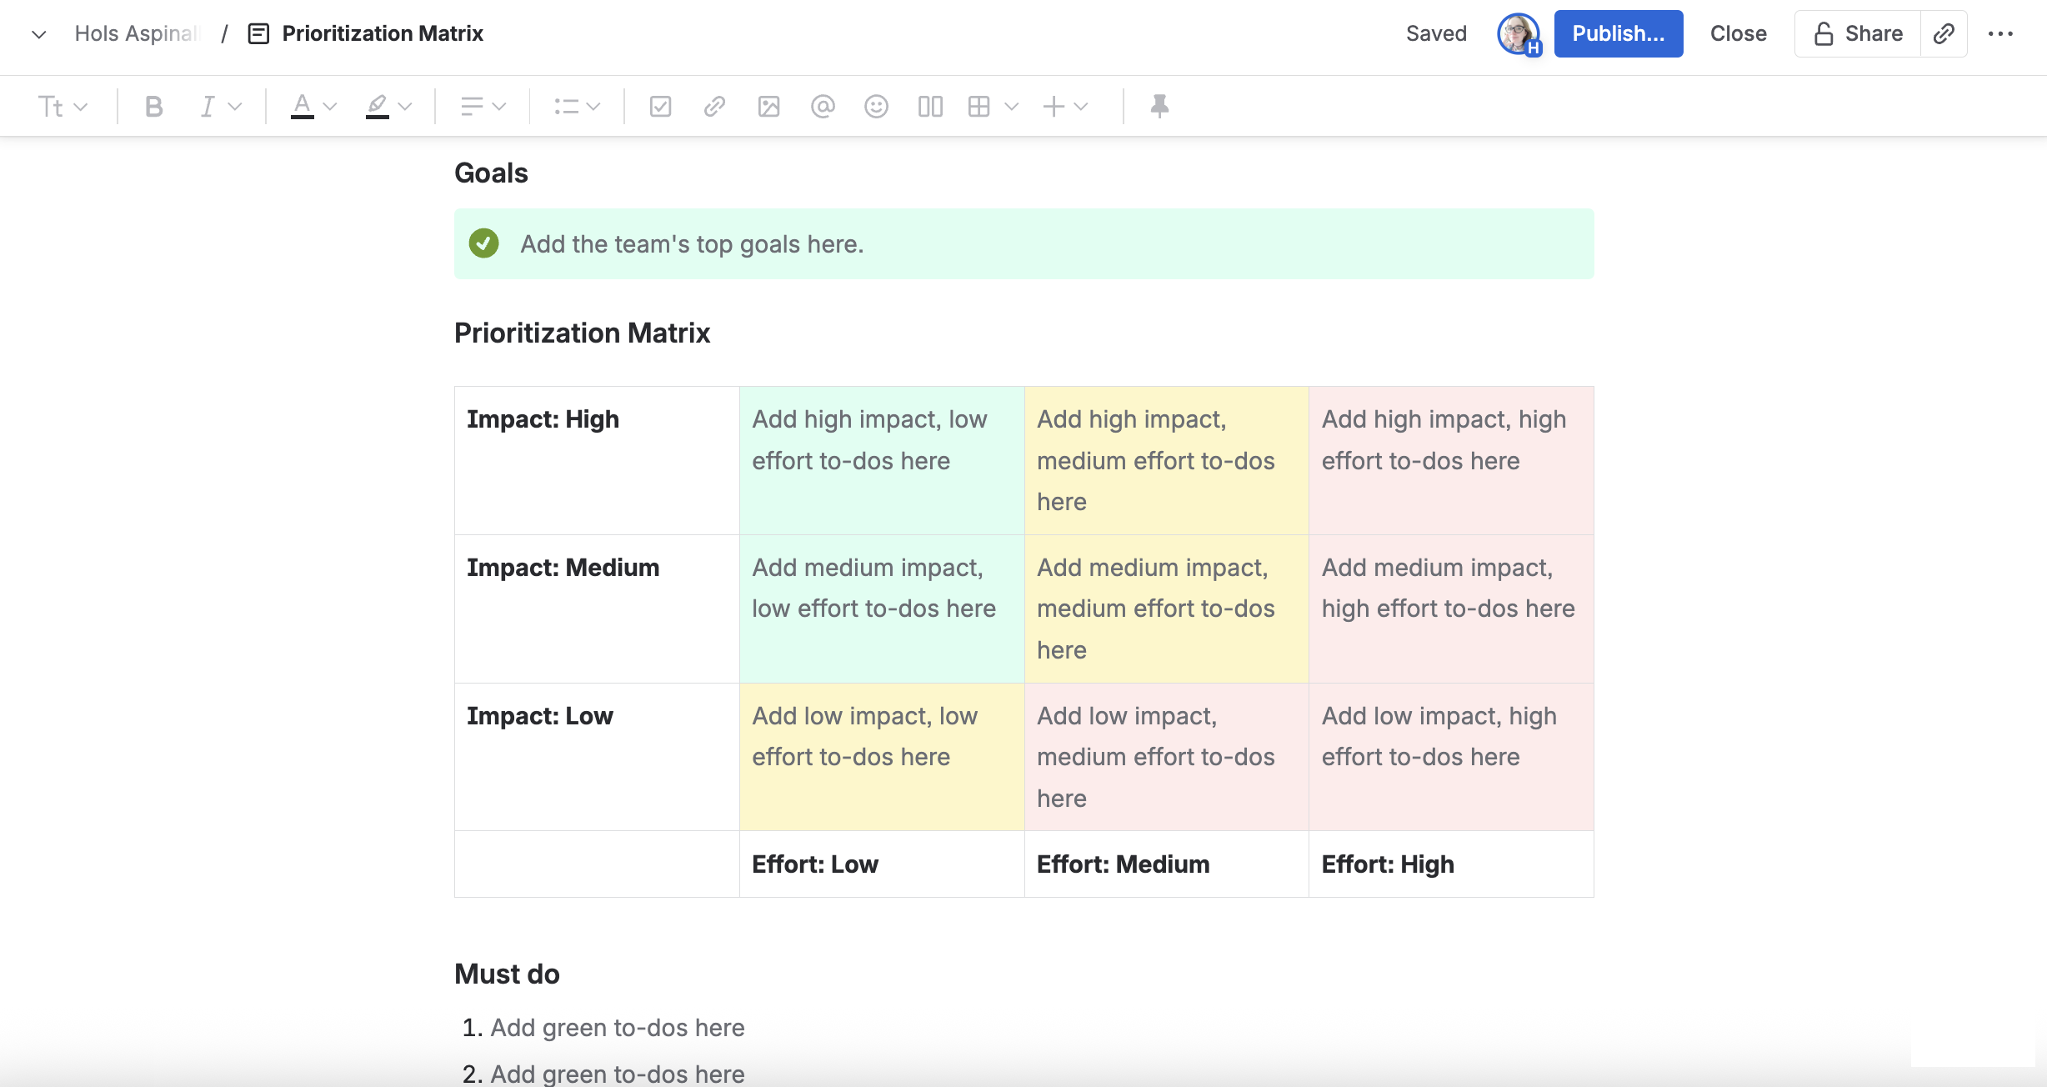Insert a to-do checkbox from the toolbar

pyautogui.click(x=659, y=106)
